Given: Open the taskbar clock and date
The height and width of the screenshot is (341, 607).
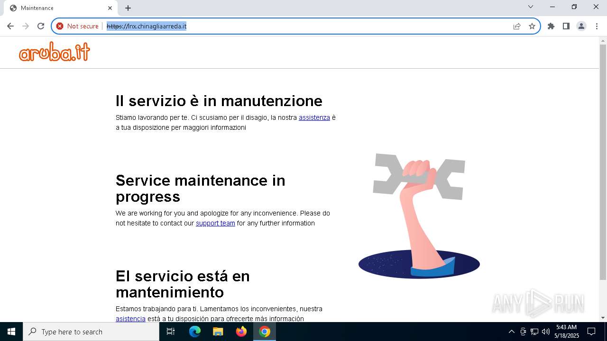Looking at the screenshot, I should [x=566, y=332].
